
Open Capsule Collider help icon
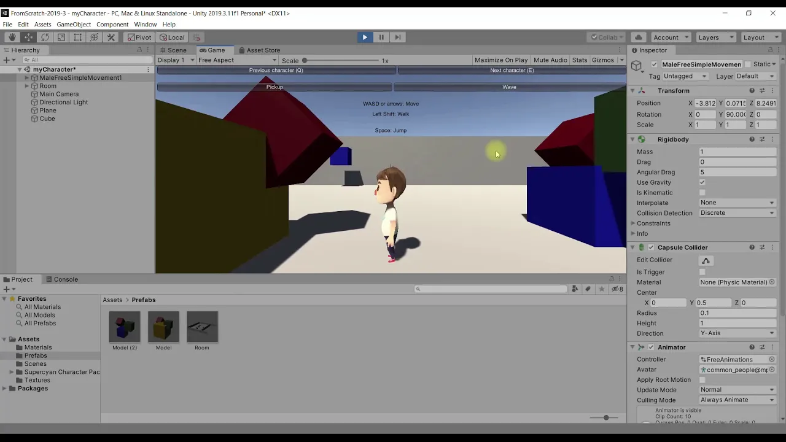pyautogui.click(x=752, y=247)
